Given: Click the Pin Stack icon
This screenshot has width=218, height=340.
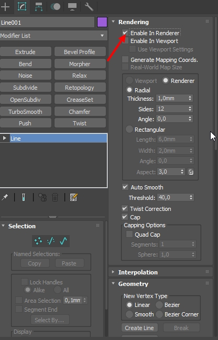Looking at the screenshot, I should pyautogui.click(x=5, y=197).
